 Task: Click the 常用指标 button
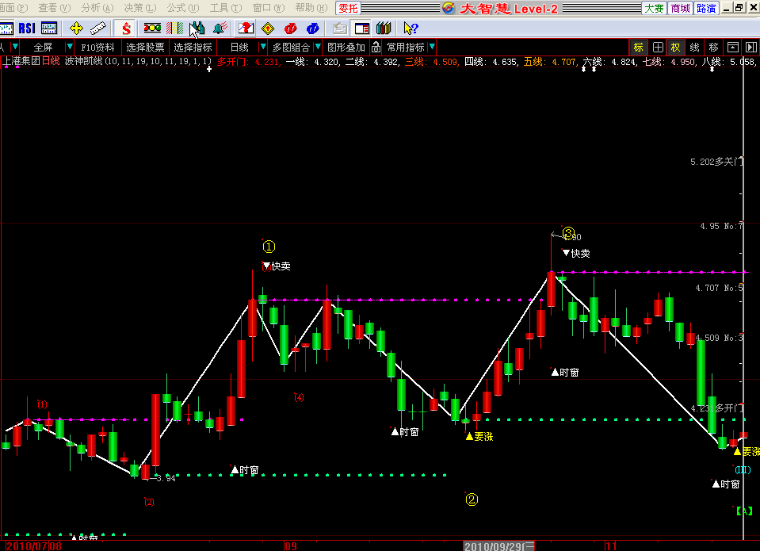click(x=405, y=47)
